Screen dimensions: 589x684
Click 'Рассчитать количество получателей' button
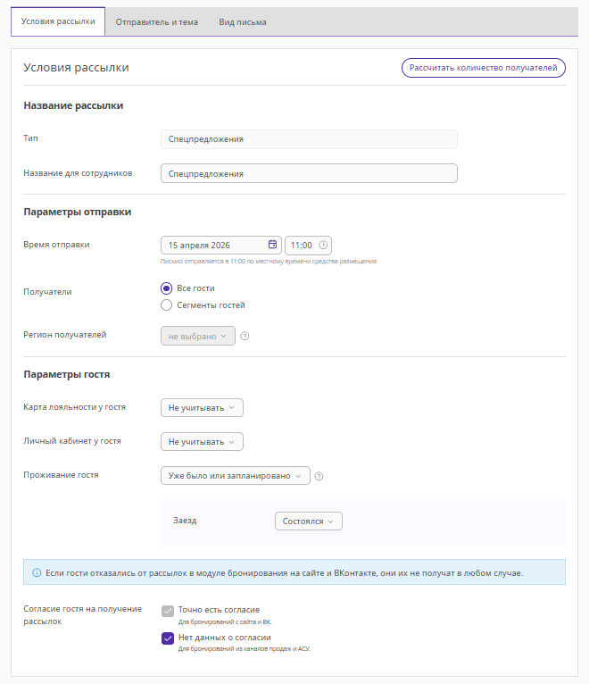tap(483, 68)
